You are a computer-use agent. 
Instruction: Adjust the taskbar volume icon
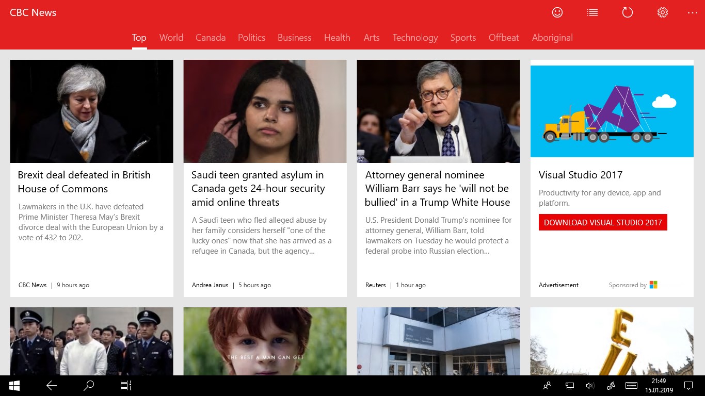(590, 385)
